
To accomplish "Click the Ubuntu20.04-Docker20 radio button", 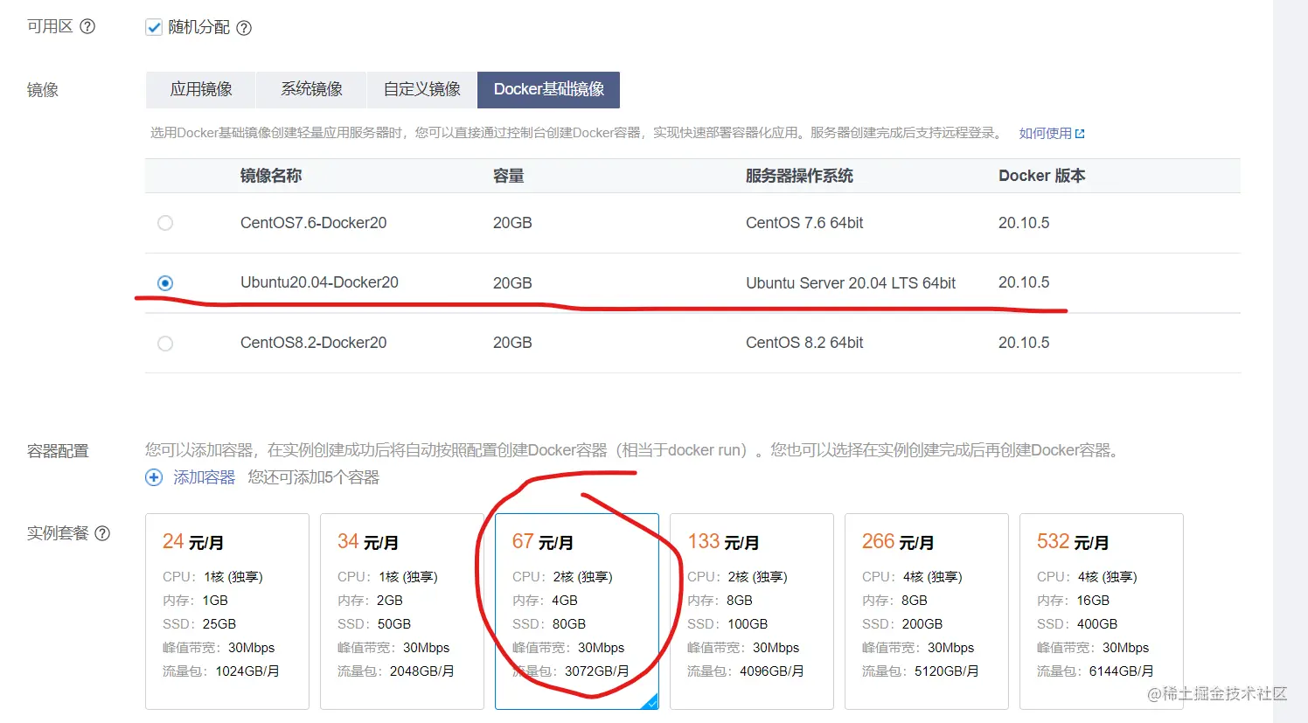I will [165, 282].
